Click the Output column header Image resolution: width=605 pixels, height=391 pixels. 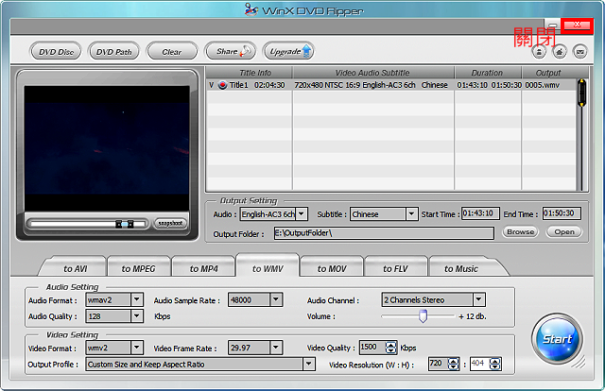coord(548,73)
